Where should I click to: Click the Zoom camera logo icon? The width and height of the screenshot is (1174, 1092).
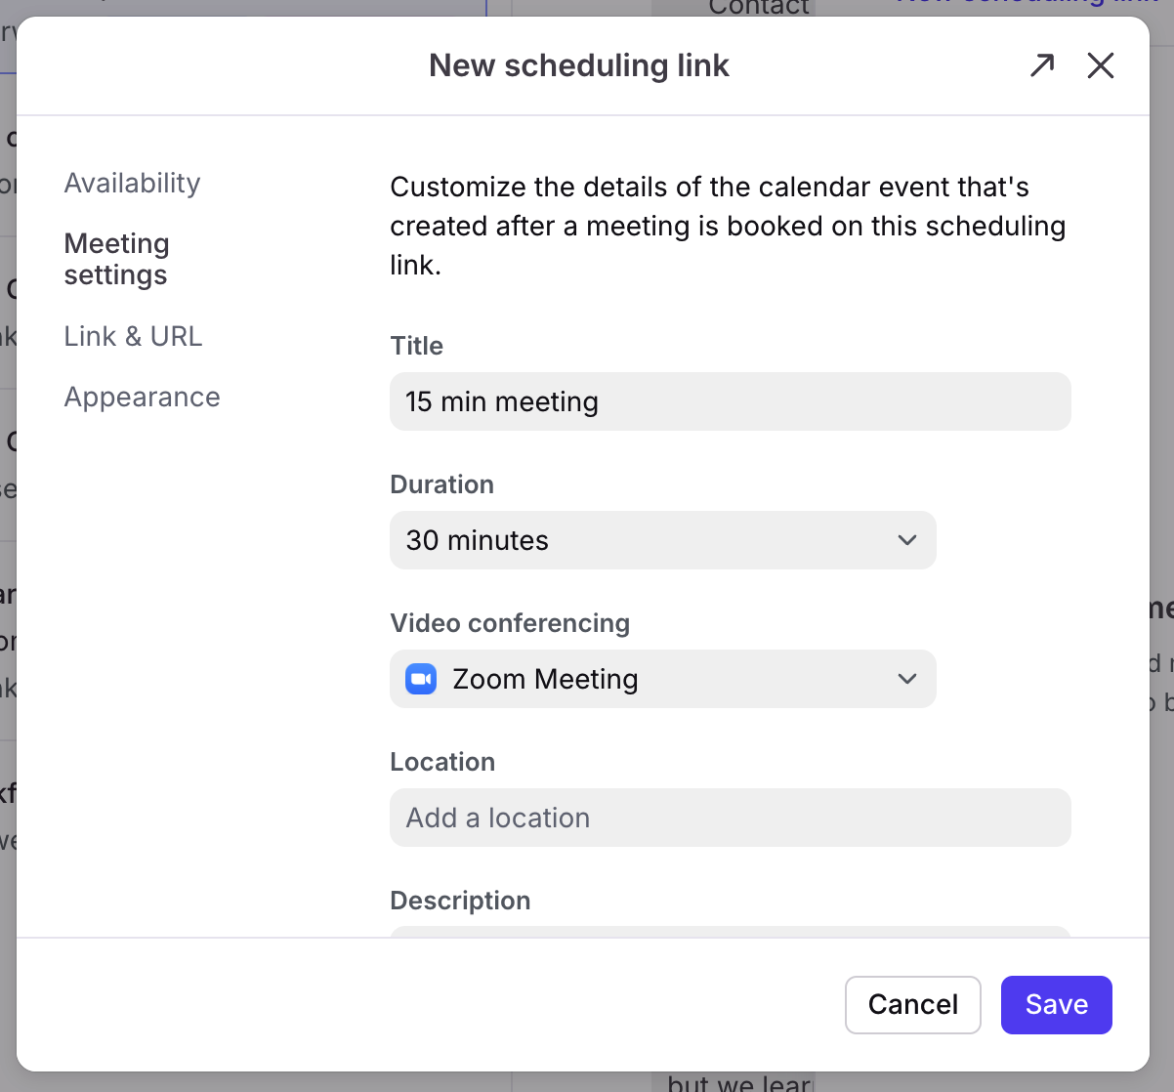421,679
